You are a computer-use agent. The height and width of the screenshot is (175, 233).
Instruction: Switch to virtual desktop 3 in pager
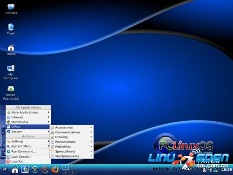(x=65, y=172)
